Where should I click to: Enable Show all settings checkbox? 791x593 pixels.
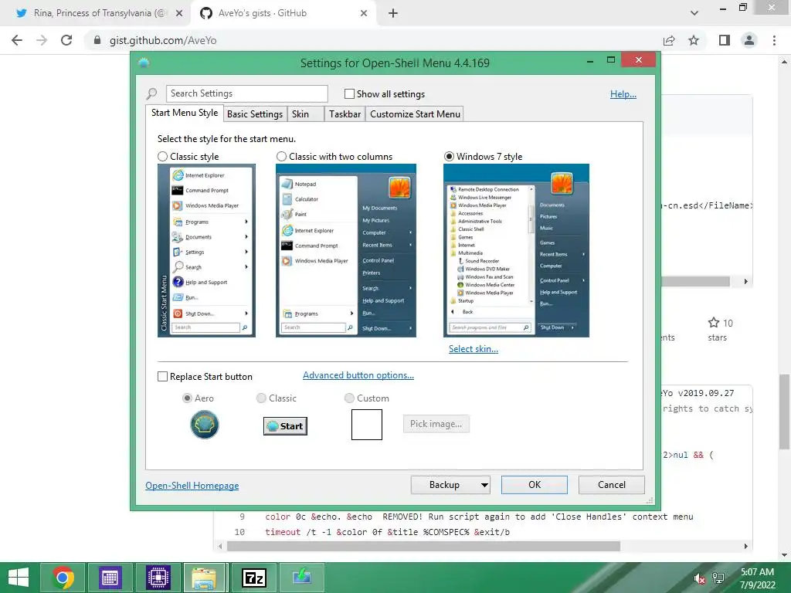[x=349, y=93]
